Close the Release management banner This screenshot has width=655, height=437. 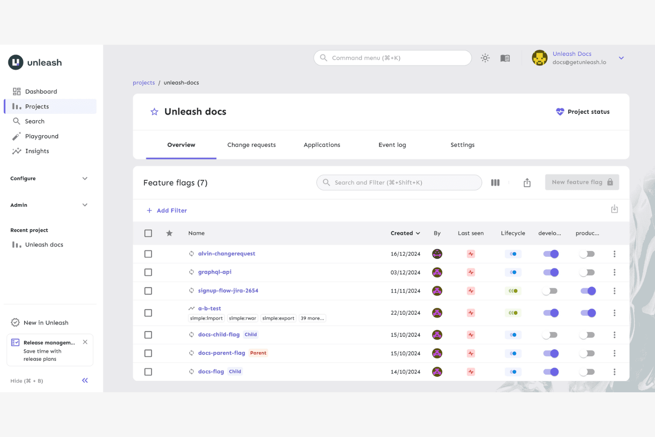pos(85,342)
